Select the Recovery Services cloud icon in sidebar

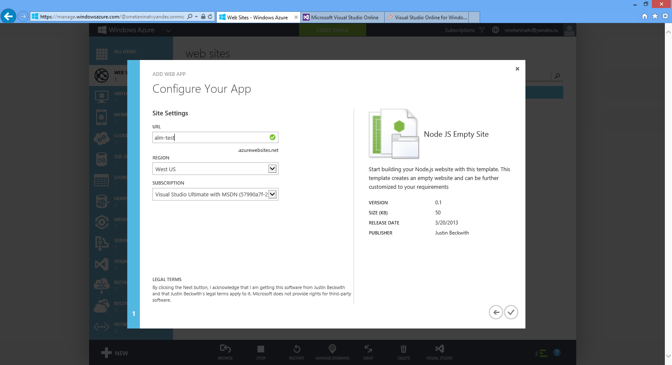click(102, 306)
